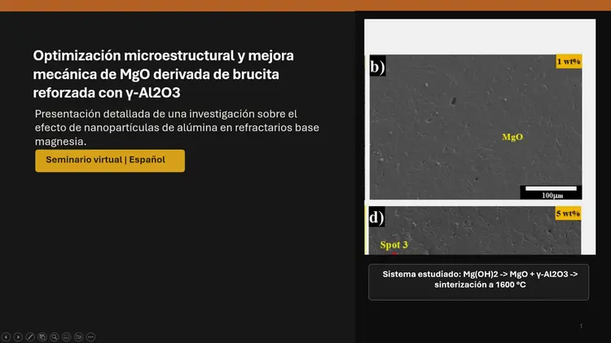This screenshot has height=343, width=611.
Task: Advance with the next slide arrow
Action: pyautogui.click(x=19, y=336)
